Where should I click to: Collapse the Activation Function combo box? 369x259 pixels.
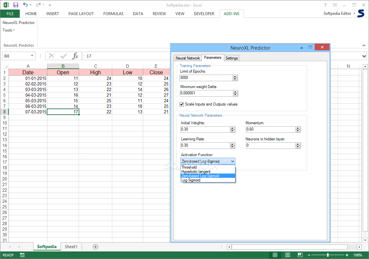[x=232, y=161]
